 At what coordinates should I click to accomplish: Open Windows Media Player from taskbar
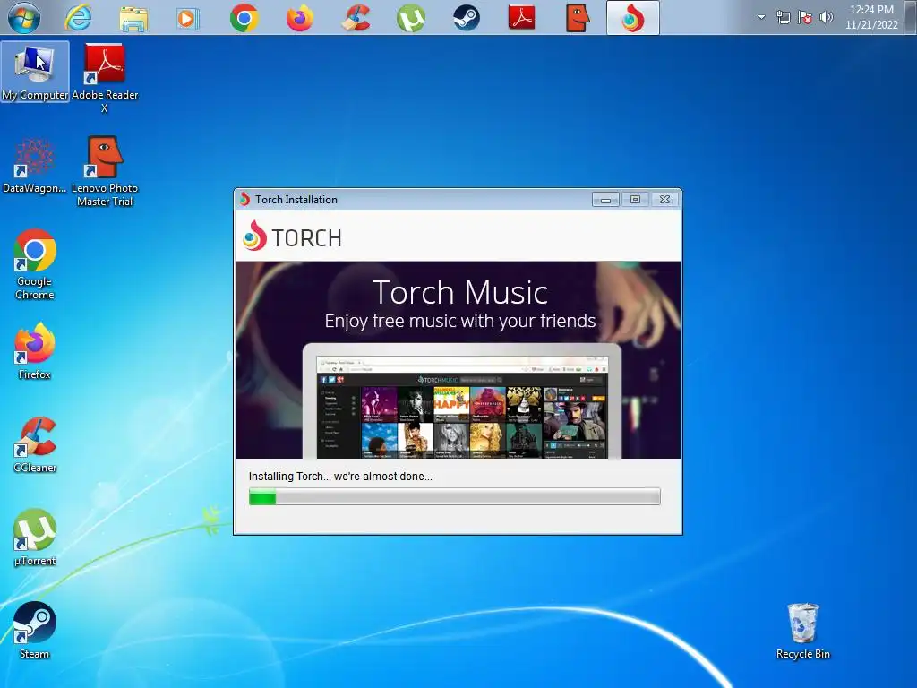click(x=187, y=18)
